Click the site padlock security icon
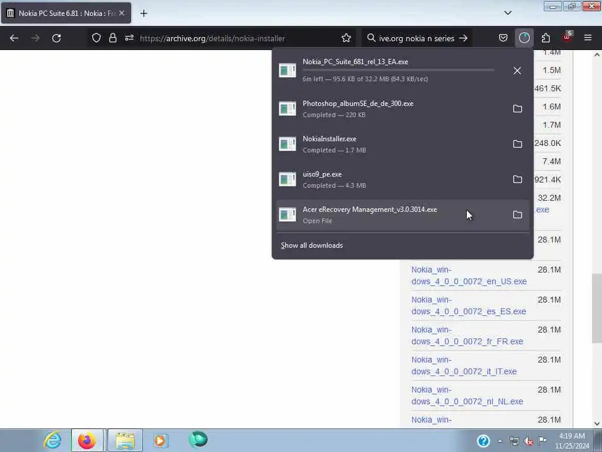 click(112, 38)
